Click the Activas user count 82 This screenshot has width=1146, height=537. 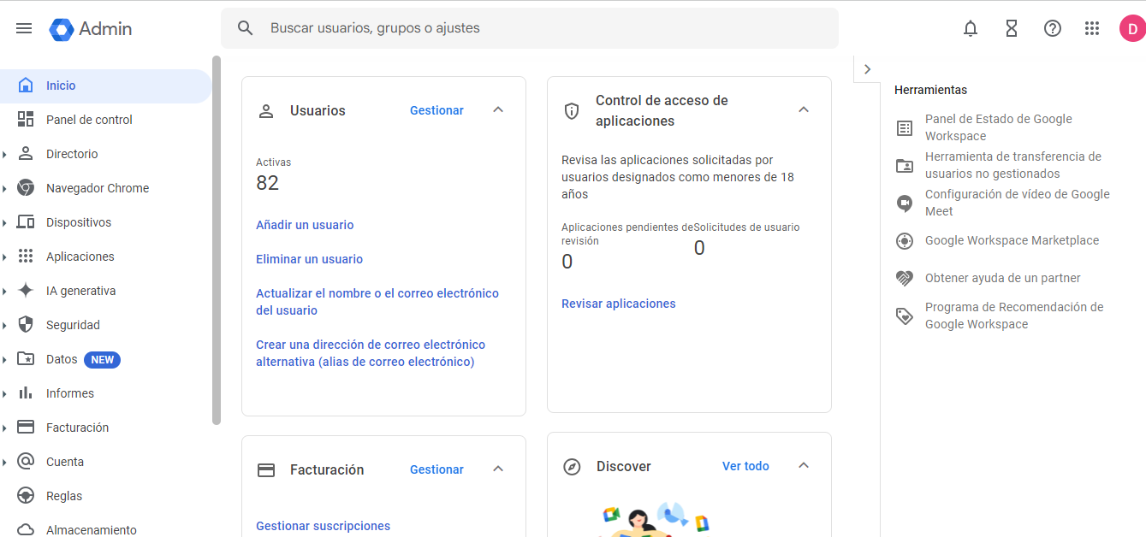click(x=268, y=183)
